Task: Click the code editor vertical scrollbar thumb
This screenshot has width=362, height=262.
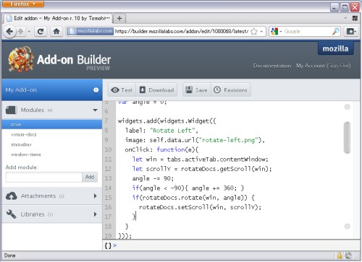Action: point(348,137)
